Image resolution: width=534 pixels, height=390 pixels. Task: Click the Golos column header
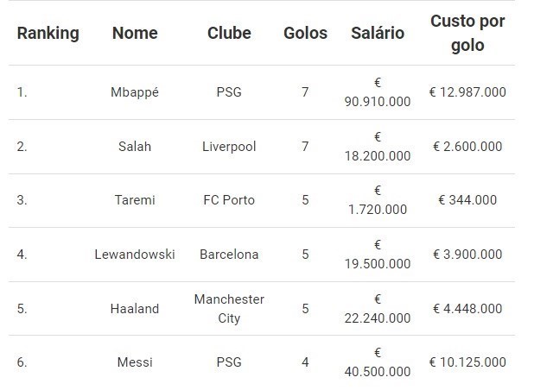305,34
